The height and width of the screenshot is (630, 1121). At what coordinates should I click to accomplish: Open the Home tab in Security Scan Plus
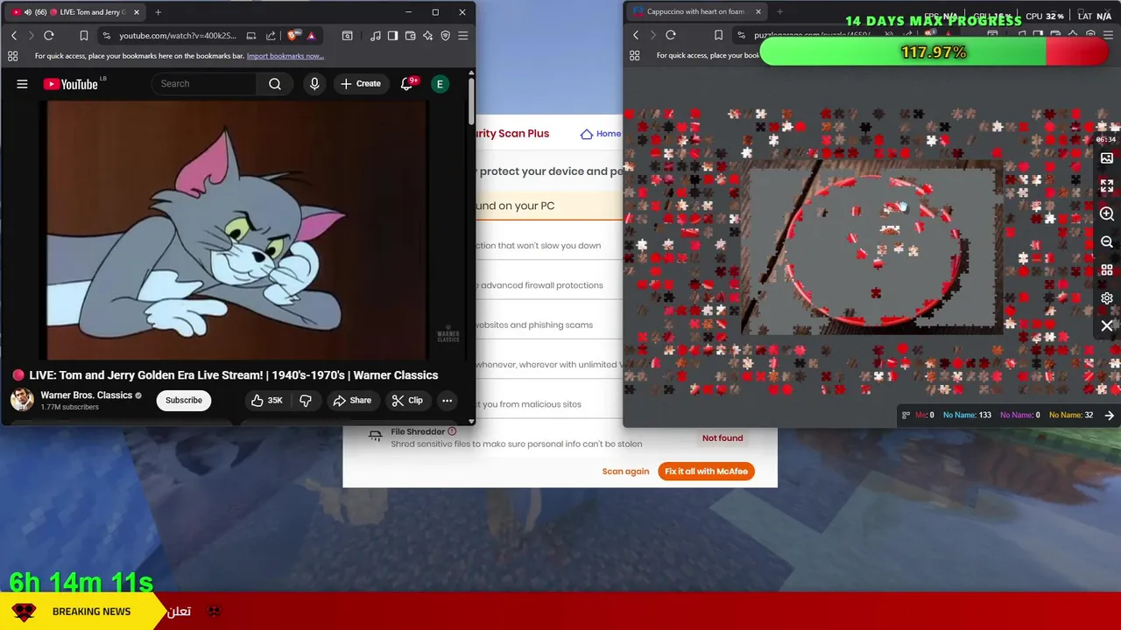601,134
